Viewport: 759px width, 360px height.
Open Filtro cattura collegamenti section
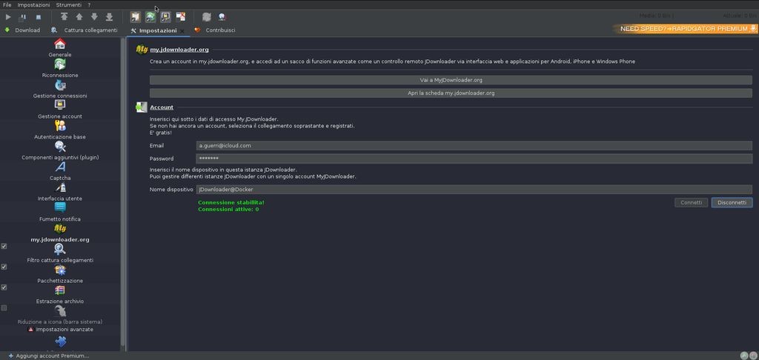60,254
